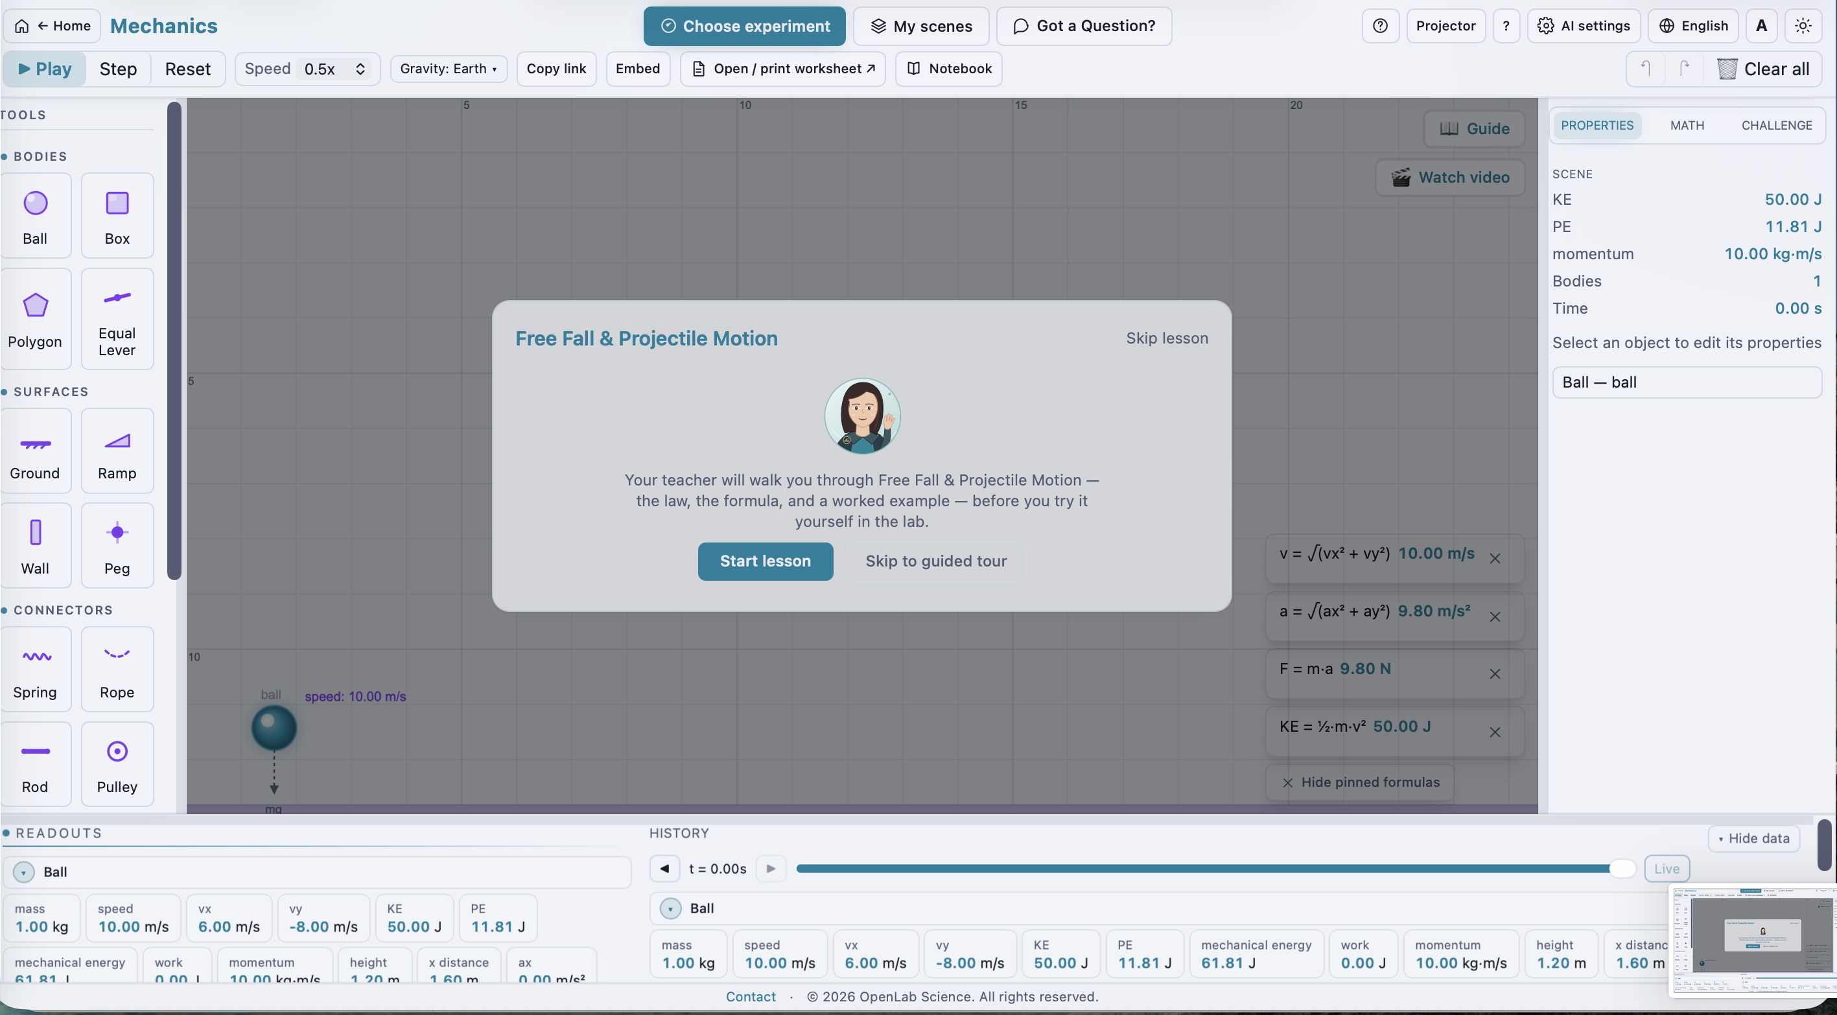Viewport: 1837px width, 1015px height.
Task: Click the font size A button
Action: click(1761, 26)
